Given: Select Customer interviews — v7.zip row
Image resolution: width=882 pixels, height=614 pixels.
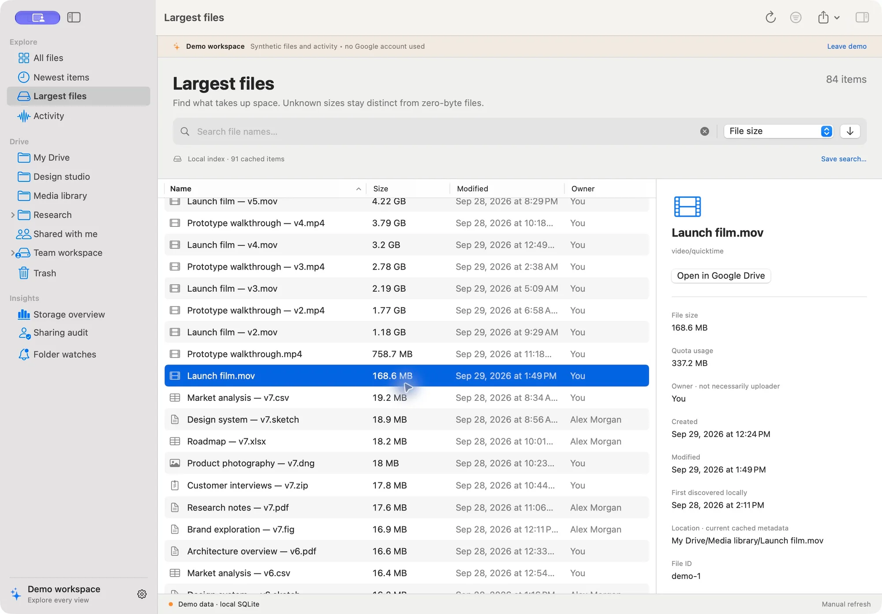Looking at the screenshot, I should (x=407, y=485).
